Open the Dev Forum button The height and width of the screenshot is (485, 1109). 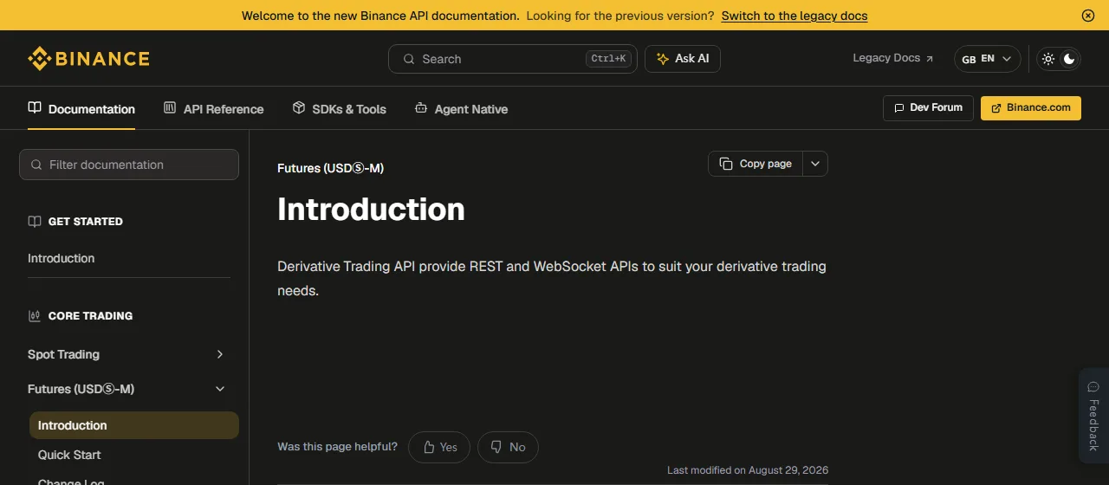pos(928,108)
